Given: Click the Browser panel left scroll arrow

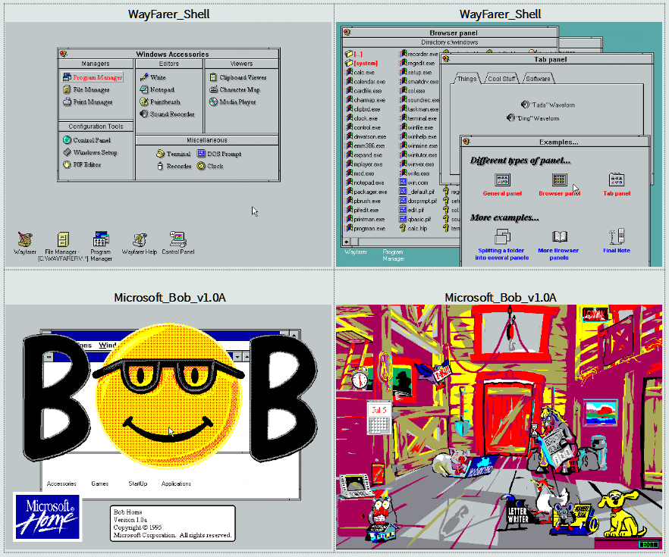Looking at the screenshot, I should pos(346,242).
